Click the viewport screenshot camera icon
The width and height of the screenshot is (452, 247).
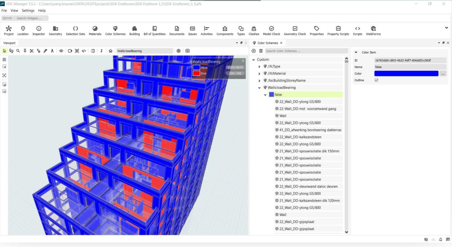coord(187,51)
